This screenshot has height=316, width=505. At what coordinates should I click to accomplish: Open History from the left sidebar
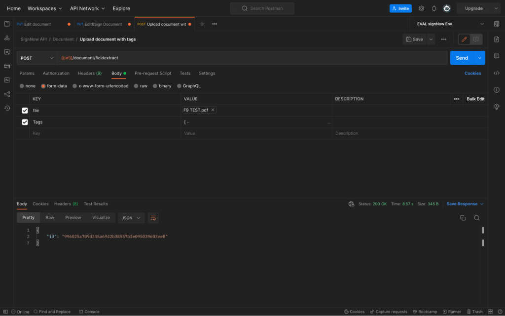coord(7,108)
